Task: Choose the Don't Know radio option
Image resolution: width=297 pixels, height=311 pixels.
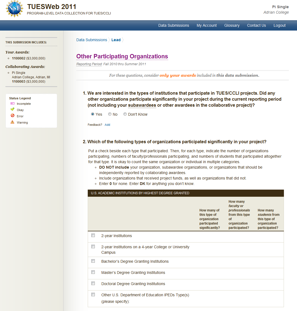Action: point(125,114)
